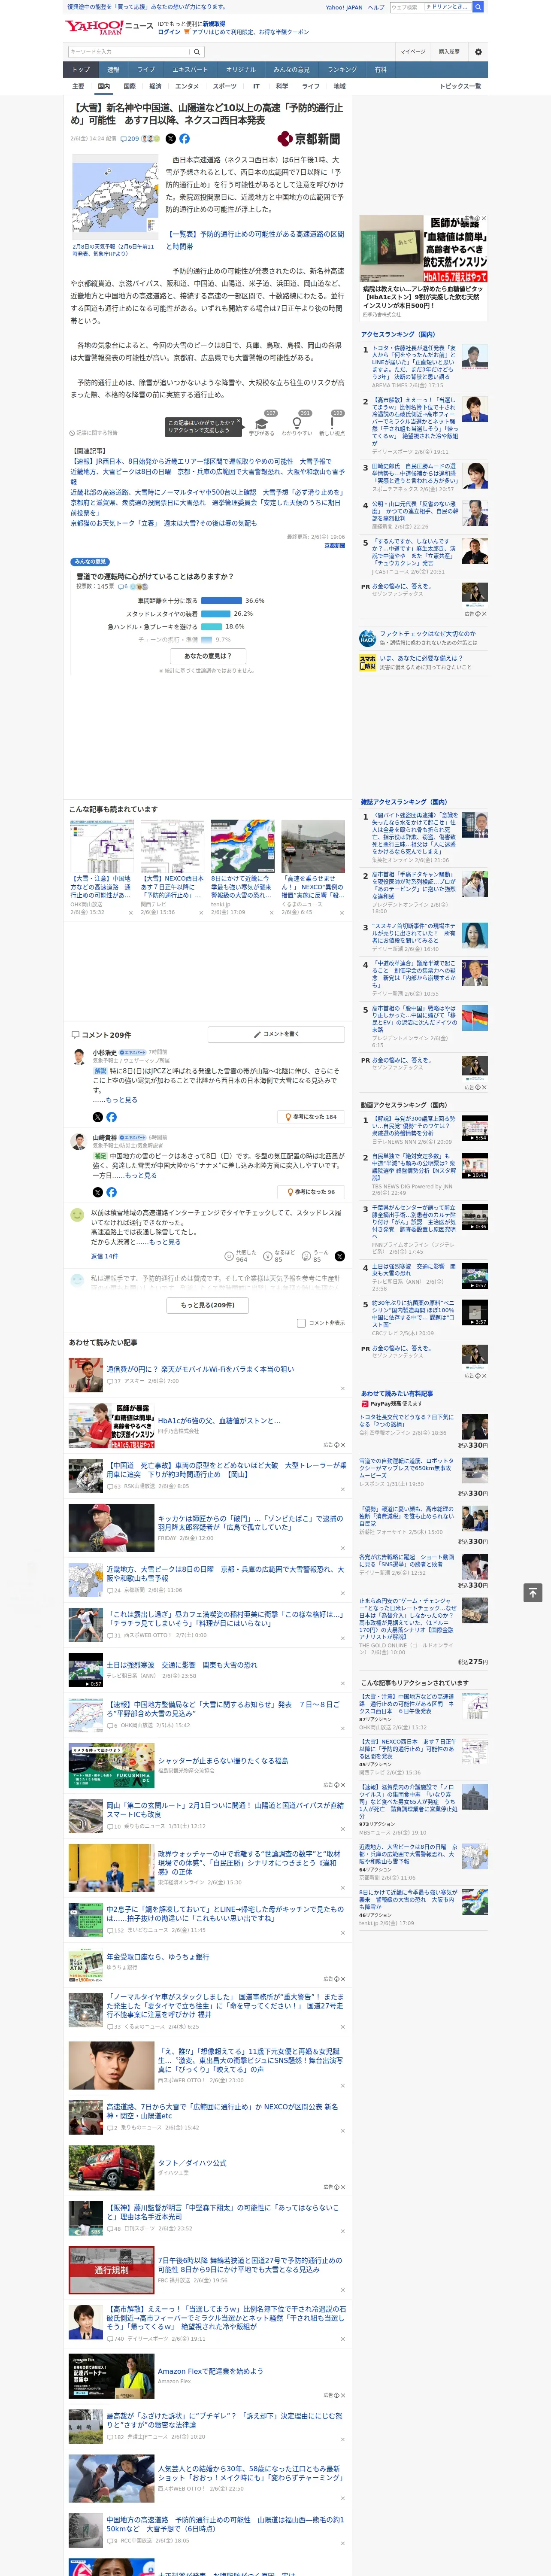The width and height of the screenshot is (551, 2576).
Task: Click the ログイン link
Action: 169,32
